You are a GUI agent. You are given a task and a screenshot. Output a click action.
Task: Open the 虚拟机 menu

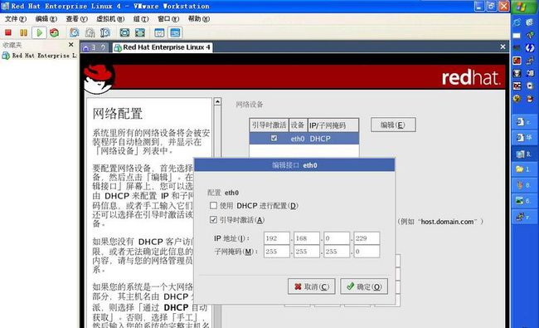(x=110, y=18)
